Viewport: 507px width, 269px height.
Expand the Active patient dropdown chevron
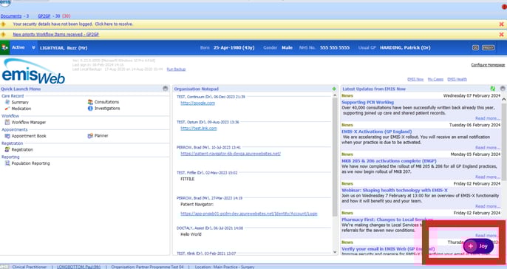click(x=33, y=47)
